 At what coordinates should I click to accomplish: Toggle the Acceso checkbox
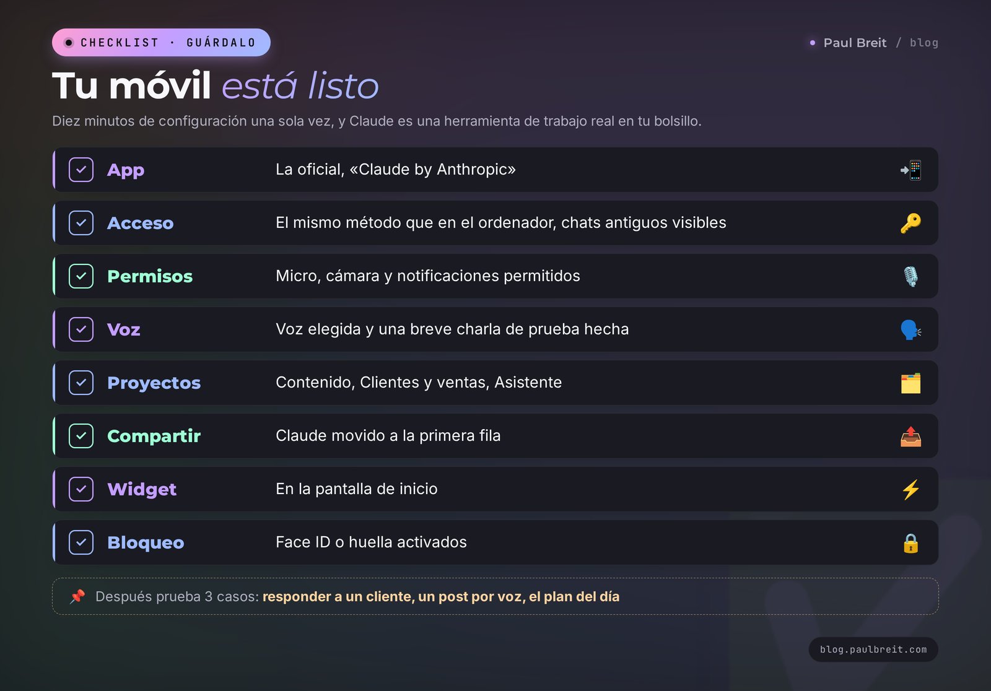click(81, 223)
